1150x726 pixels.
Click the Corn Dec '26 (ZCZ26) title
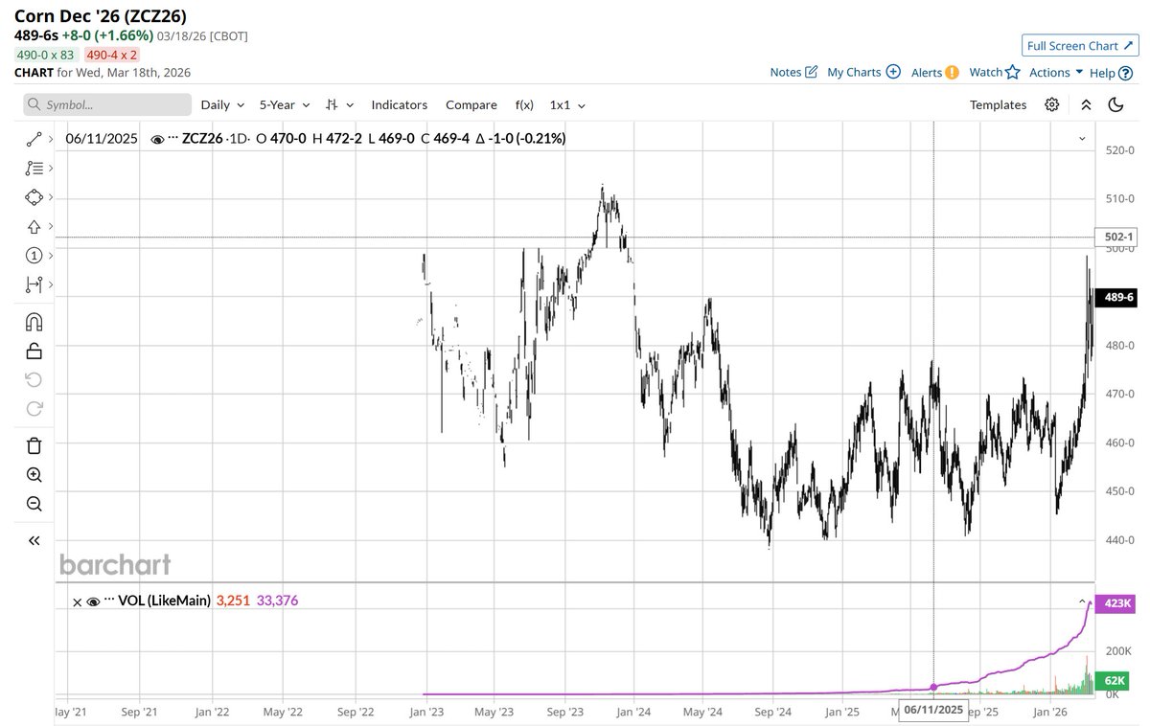coord(100,15)
